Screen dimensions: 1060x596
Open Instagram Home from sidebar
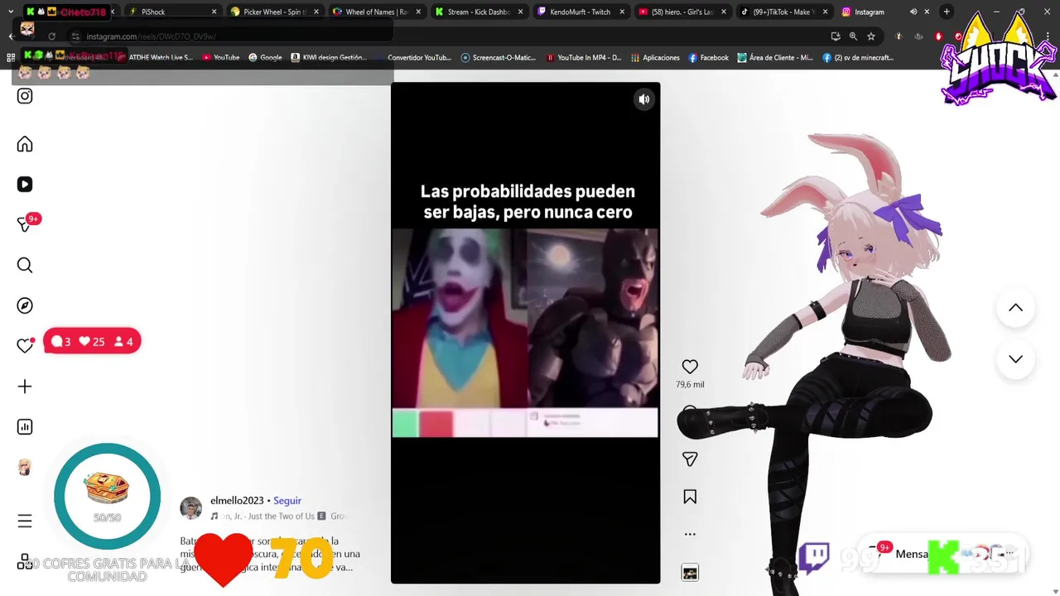point(25,144)
